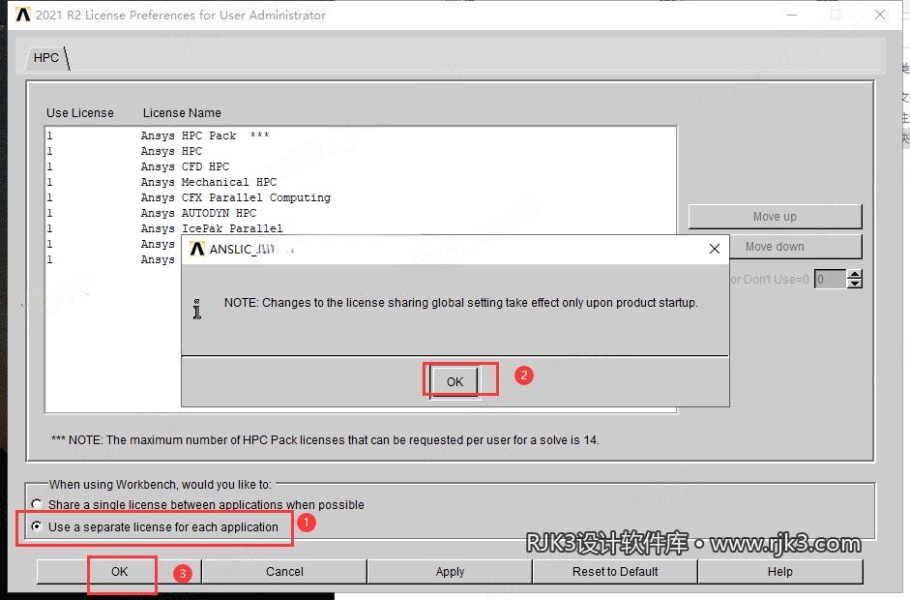The image size is (910, 600).
Task: Select Share a single license between applications
Action: pos(37,504)
